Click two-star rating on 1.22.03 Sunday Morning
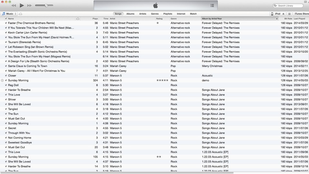 [159, 157]
